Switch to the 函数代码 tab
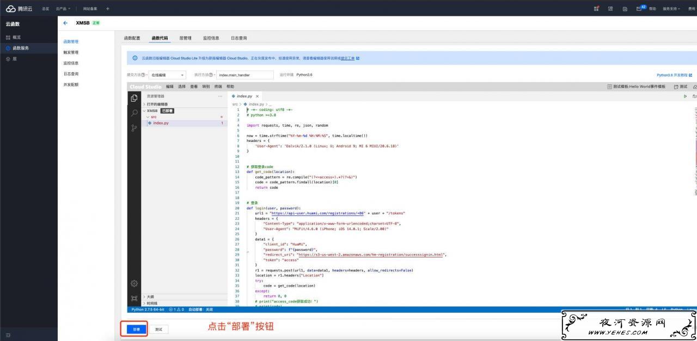This screenshot has height=341, width=697. tap(160, 38)
